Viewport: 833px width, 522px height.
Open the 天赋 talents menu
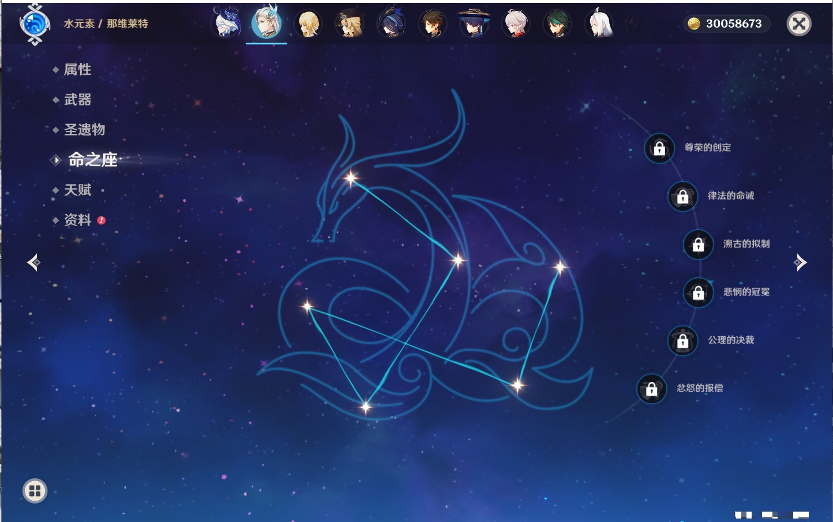click(77, 190)
